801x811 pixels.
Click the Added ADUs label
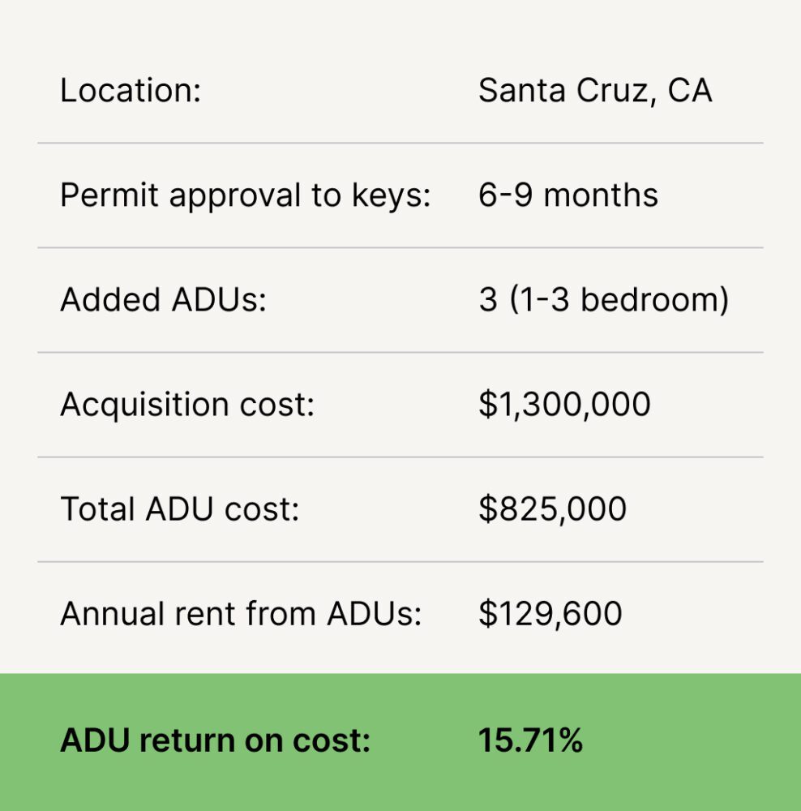[x=163, y=300]
